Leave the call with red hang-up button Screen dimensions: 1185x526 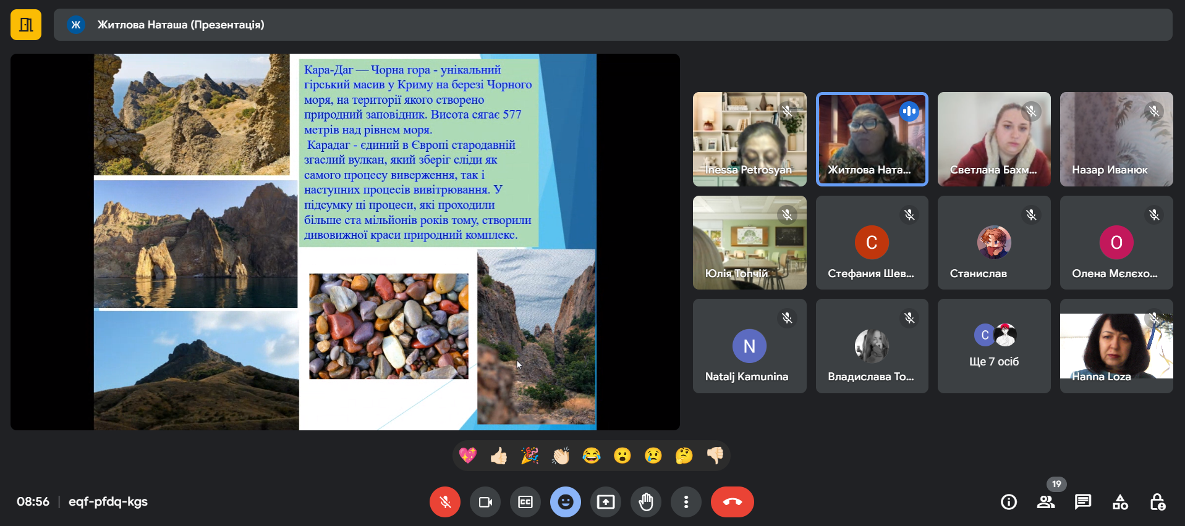732,502
